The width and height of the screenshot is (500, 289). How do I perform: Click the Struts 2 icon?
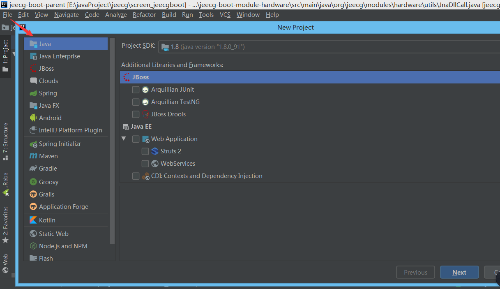(155, 151)
